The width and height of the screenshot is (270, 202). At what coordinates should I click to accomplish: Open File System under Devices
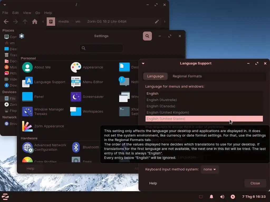9,99
